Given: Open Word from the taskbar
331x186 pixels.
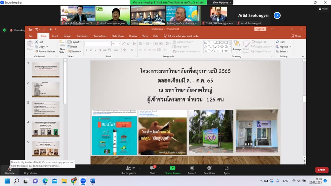Looking at the screenshot, I should click(x=93, y=181).
